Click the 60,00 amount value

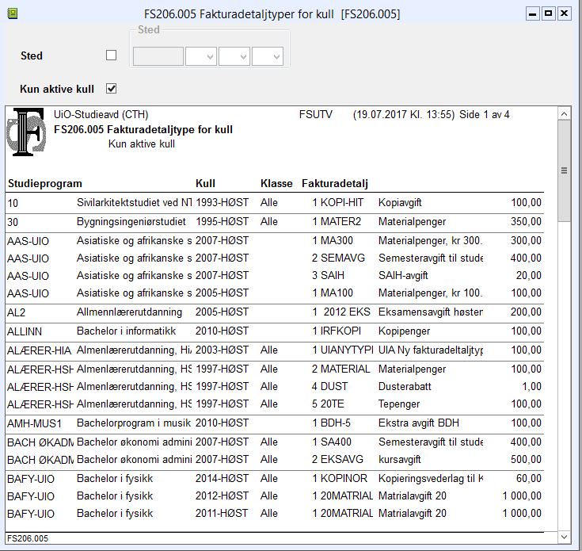[x=529, y=479]
